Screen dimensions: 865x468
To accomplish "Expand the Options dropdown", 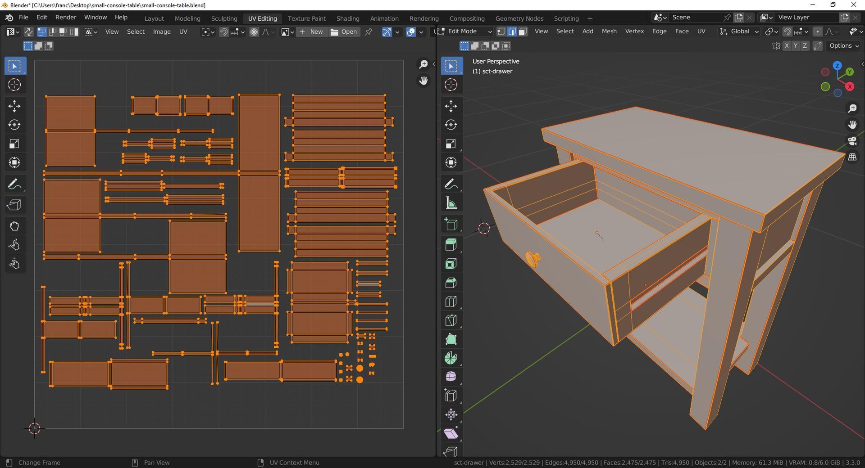I will (844, 45).
